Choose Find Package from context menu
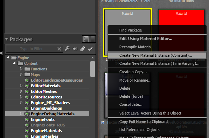This screenshot has height=138, width=209. point(157,30)
